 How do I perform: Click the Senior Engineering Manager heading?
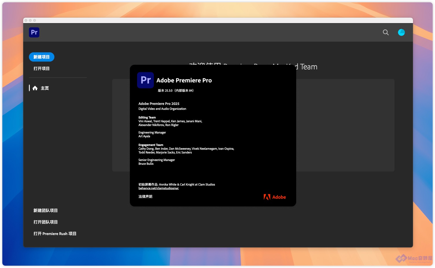[157, 160]
